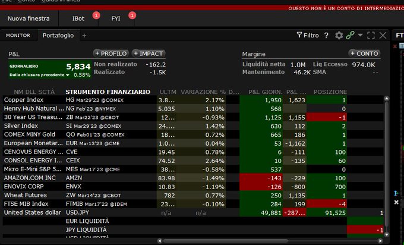The height and width of the screenshot is (245, 404).
Task: Switch to the MONITOR tab
Action: point(18,35)
